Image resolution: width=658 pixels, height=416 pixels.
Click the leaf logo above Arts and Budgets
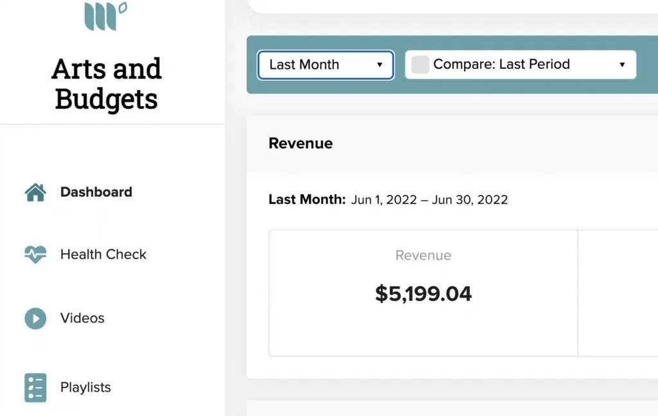point(106,16)
